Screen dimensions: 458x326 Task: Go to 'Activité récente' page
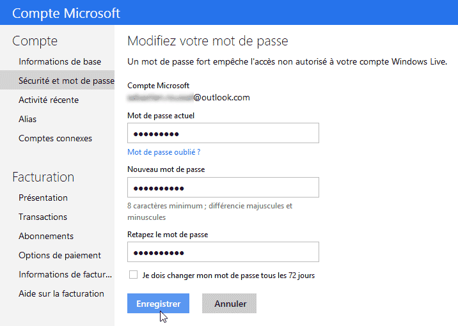tap(49, 100)
